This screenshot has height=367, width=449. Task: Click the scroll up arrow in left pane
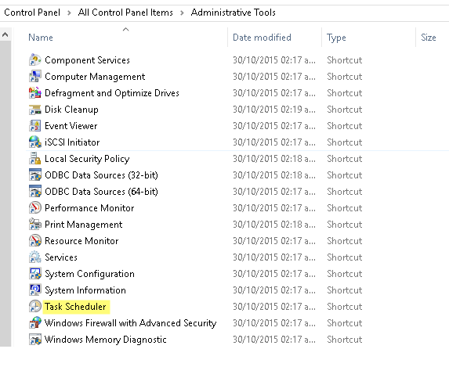tap(5, 35)
